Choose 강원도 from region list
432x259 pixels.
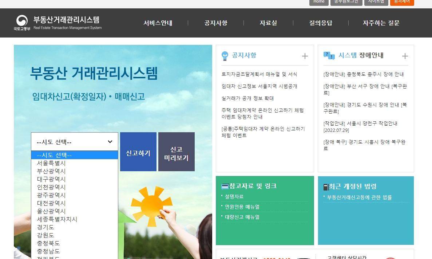coord(74,235)
